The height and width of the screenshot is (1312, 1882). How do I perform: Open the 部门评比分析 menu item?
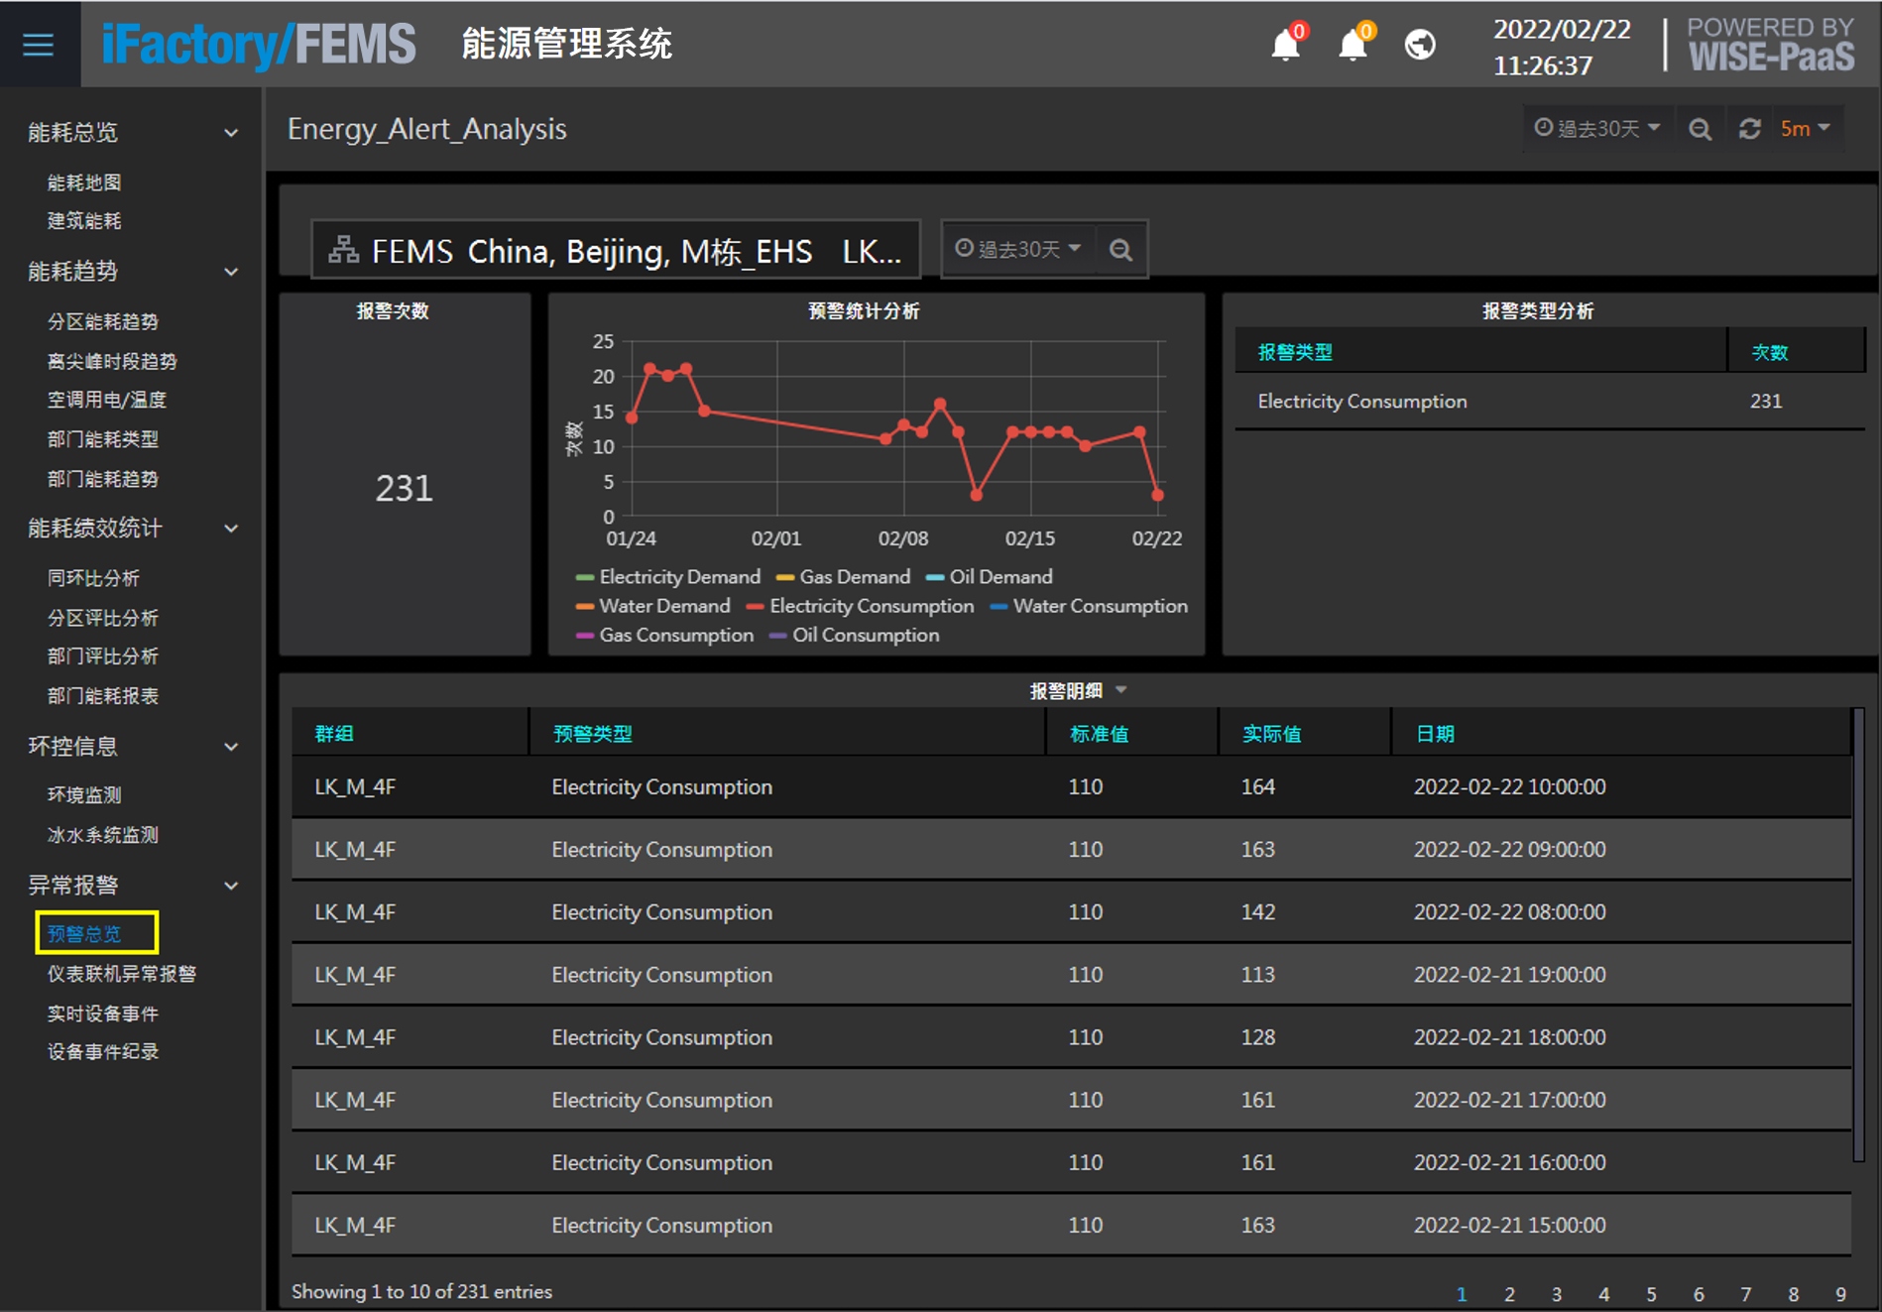(103, 656)
